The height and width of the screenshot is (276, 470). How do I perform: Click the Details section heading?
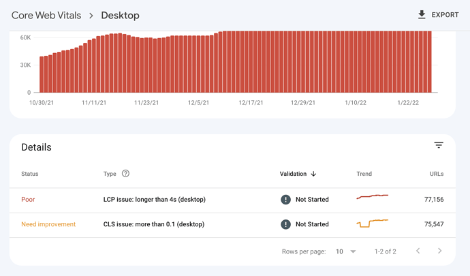click(x=36, y=147)
